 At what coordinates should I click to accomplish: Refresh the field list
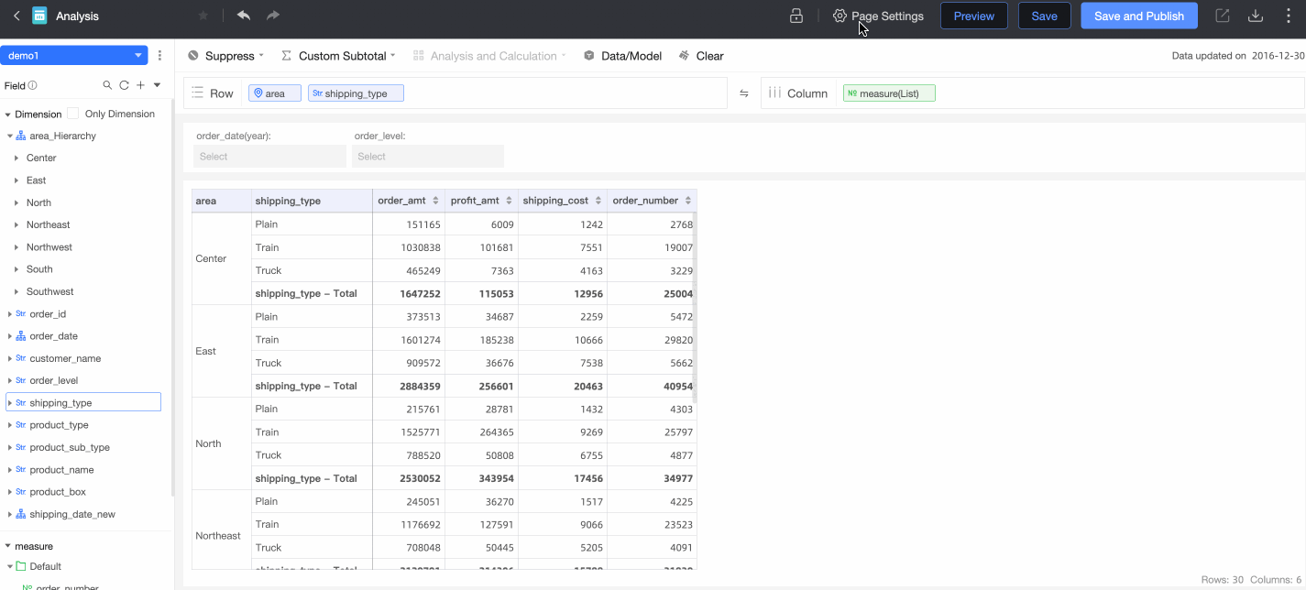pyautogui.click(x=124, y=85)
